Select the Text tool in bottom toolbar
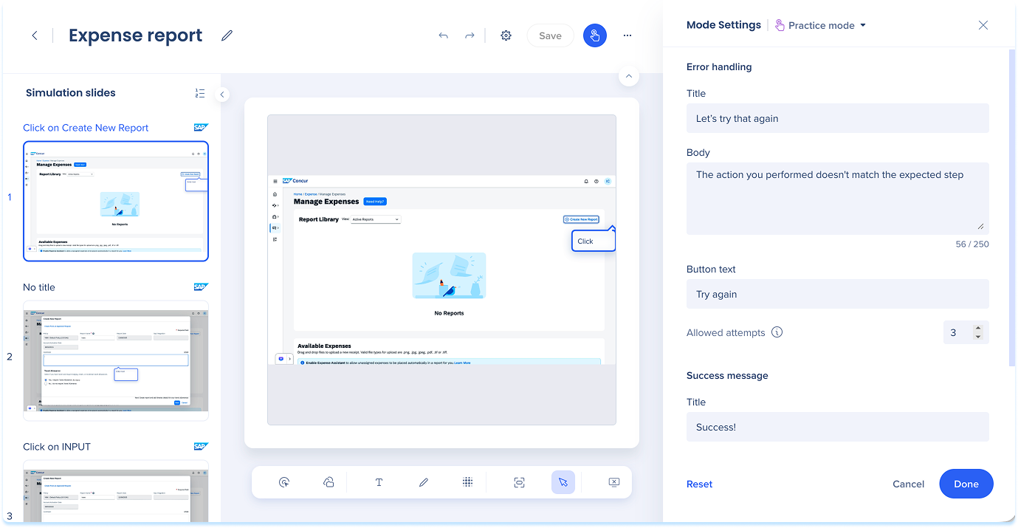1018x528 pixels. click(x=379, y=482)
